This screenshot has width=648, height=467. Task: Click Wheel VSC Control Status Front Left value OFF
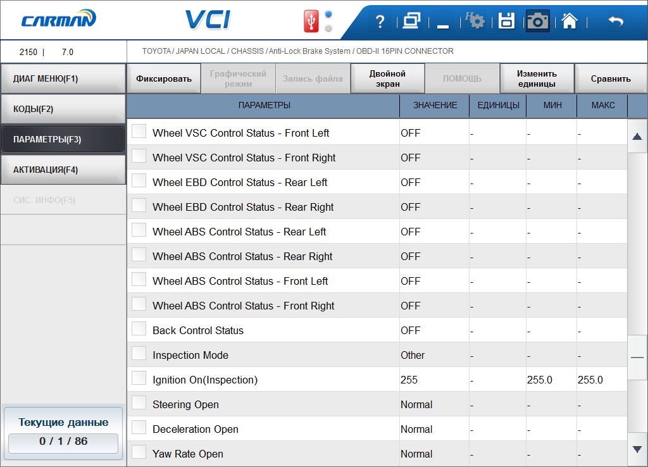[x=410, y=133]
